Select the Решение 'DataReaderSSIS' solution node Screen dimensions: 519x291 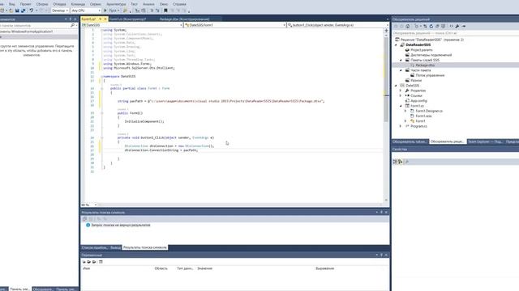[x=431, y=40]
